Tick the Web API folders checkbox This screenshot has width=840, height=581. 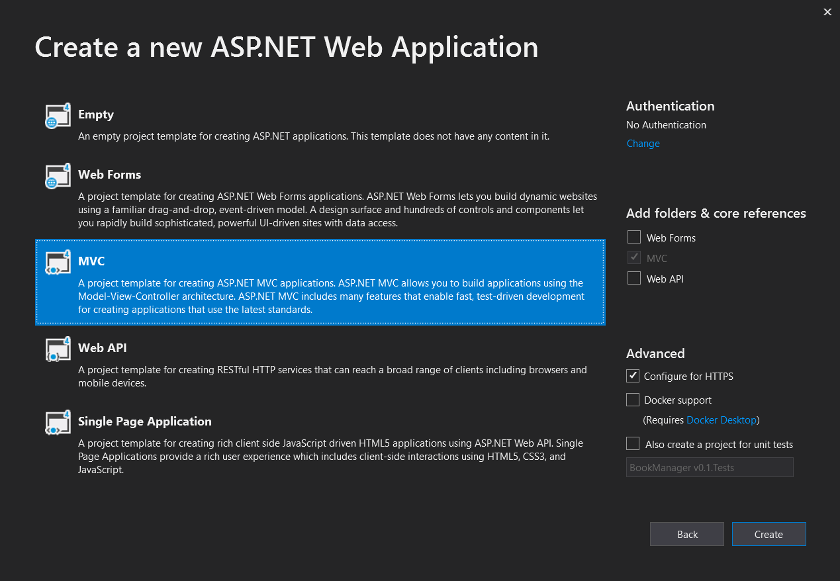pyautogui.click(x=634, y=279)
